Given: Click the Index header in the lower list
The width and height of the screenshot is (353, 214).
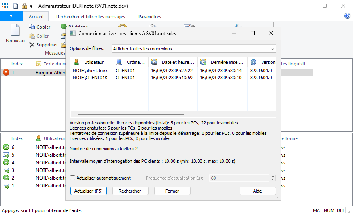Looking at the screenshot, I should [17, 138].
